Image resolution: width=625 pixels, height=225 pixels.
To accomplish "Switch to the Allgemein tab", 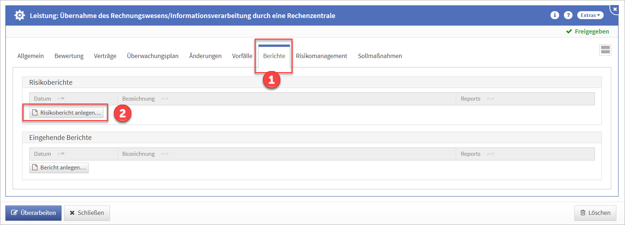I will [x=30, y=56].
